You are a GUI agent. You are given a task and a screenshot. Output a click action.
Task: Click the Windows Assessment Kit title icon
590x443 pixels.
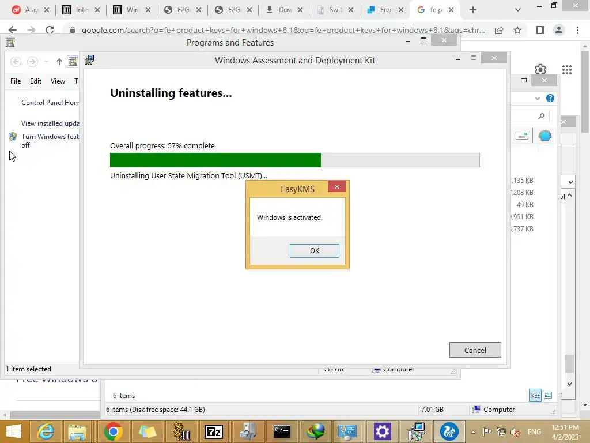[x=89, y=60]
